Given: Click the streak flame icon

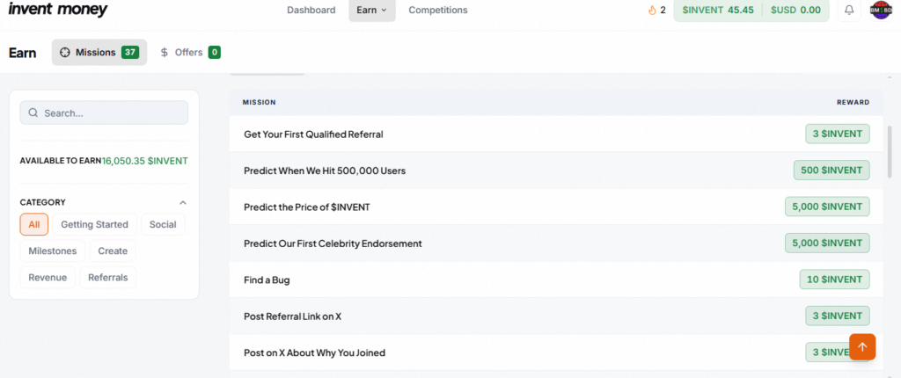Looking at the screenshot, I should 652,11.
